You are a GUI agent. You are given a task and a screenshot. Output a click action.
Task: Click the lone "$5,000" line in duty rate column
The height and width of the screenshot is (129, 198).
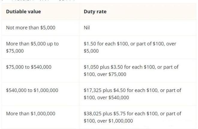pyautogui.click(x=91, y=51)
